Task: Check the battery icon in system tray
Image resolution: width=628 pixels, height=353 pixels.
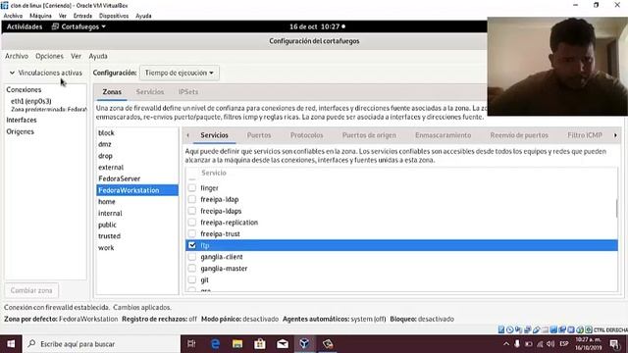Action: coord(529,344)
